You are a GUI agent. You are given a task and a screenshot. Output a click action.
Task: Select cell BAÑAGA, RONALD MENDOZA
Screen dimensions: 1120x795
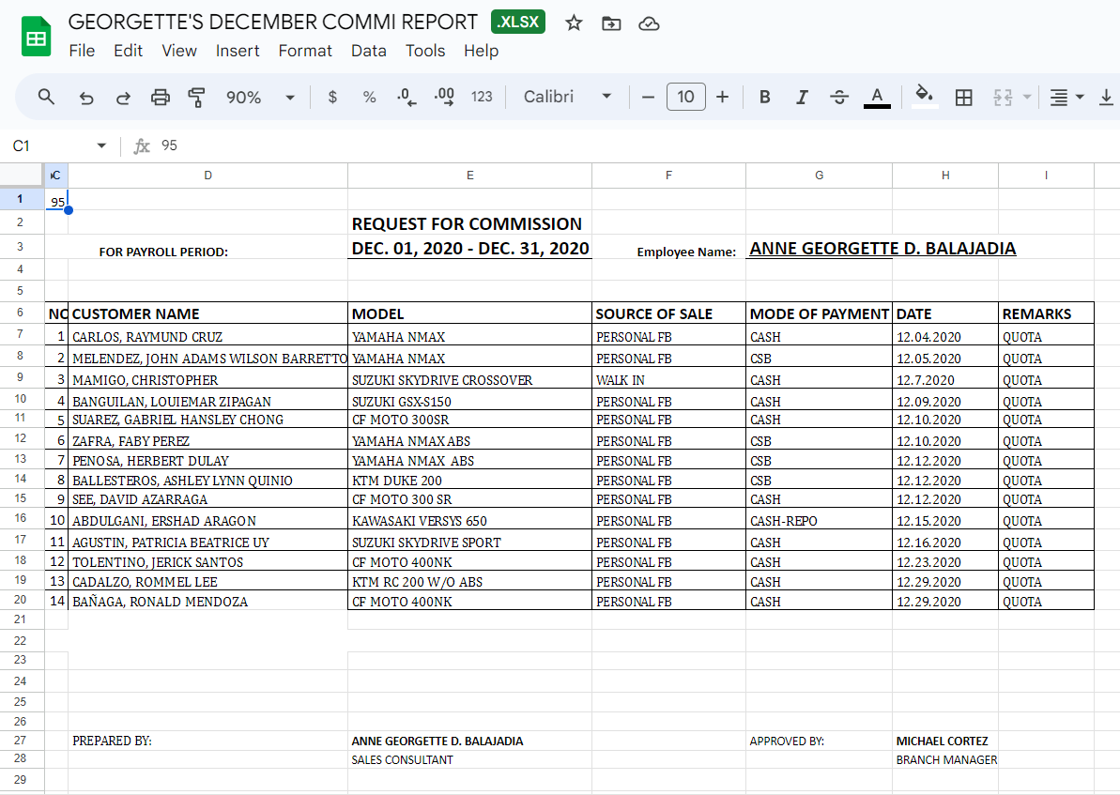[x=207, y=600]
